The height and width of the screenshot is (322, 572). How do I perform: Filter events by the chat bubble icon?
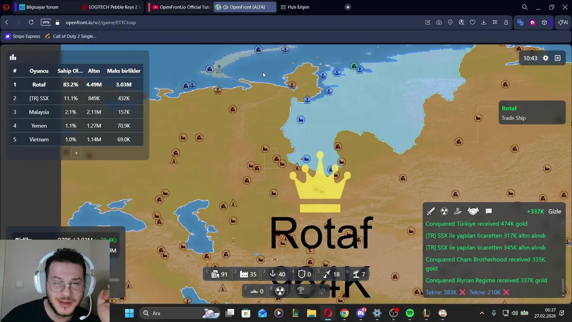[488, 211]
